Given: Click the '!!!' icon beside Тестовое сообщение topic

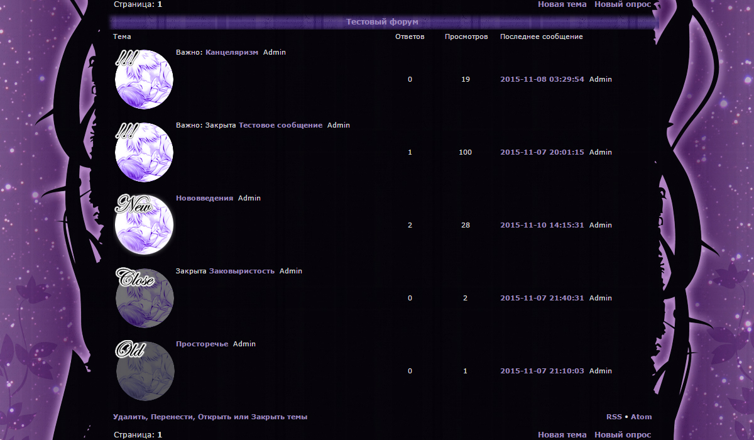Looking at the screenshot, I should pyautogui.click(x=144, y=152).
